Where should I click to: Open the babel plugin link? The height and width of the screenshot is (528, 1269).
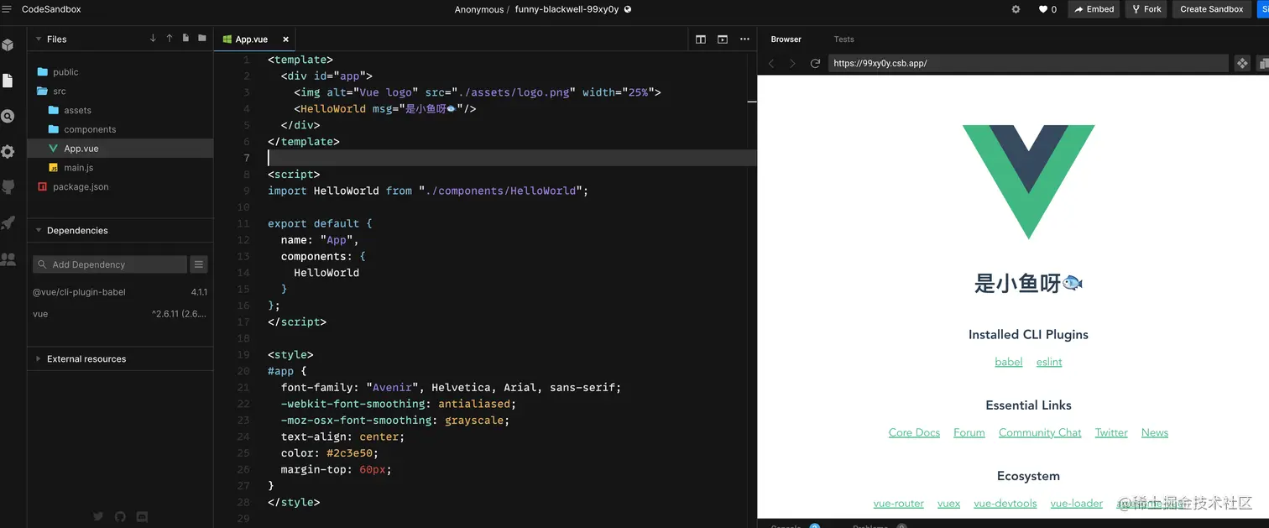tap(1009, 362)
